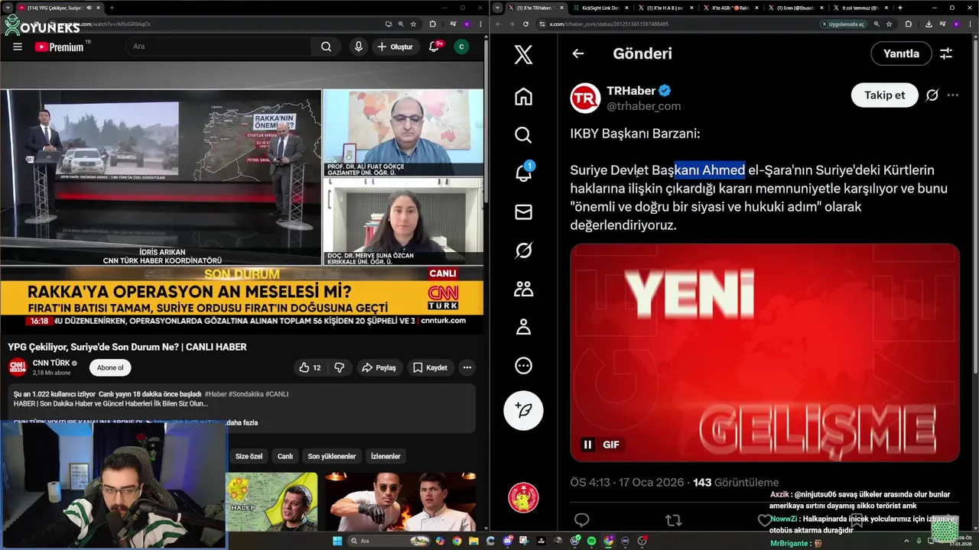Open X communities people icon
The image size is (979, 550).
[523, 289]
